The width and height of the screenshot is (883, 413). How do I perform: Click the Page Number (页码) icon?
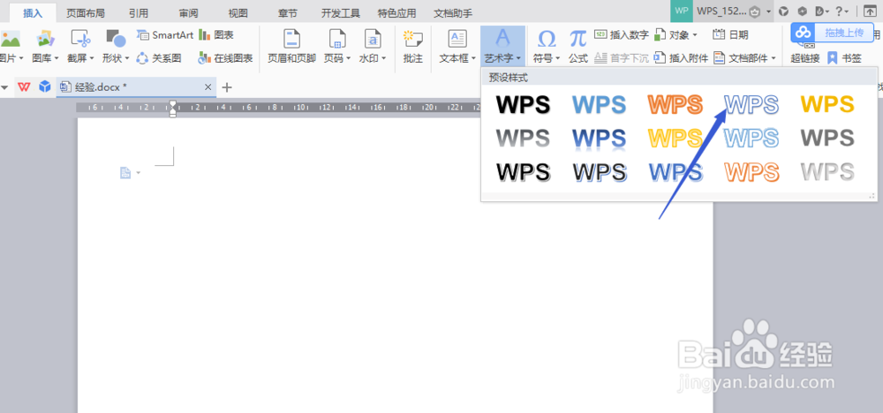coord(336,40)
